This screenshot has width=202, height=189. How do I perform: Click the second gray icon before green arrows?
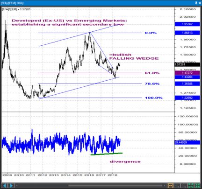(x=184, y=186)
